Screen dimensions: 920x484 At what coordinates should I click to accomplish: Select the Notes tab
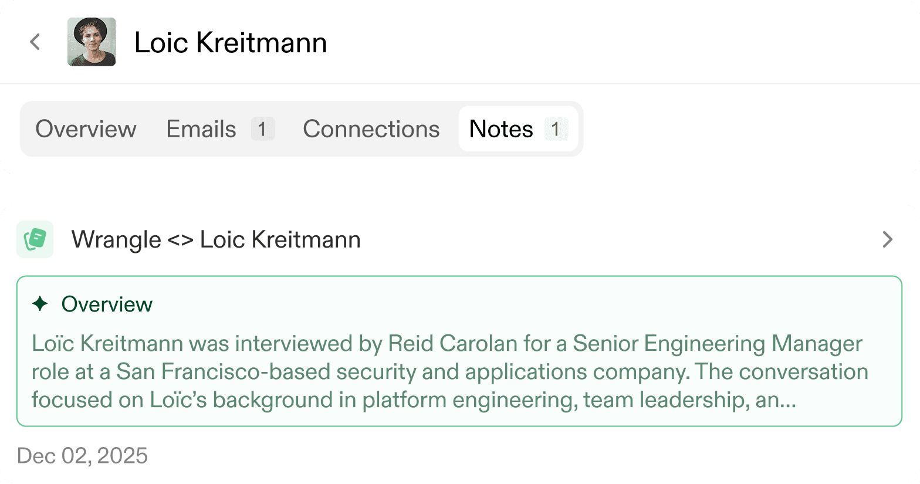501,129
